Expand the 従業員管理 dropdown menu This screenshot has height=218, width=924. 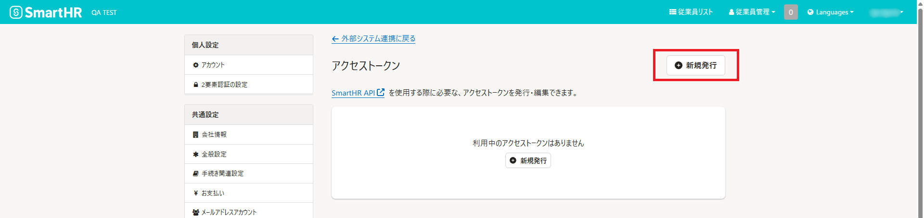(x=752, y=12)
